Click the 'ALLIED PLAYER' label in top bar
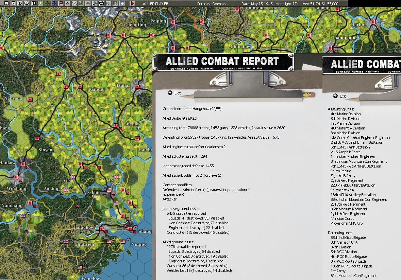The height and width of the screenshot is (280, 401). coord(155,4)
